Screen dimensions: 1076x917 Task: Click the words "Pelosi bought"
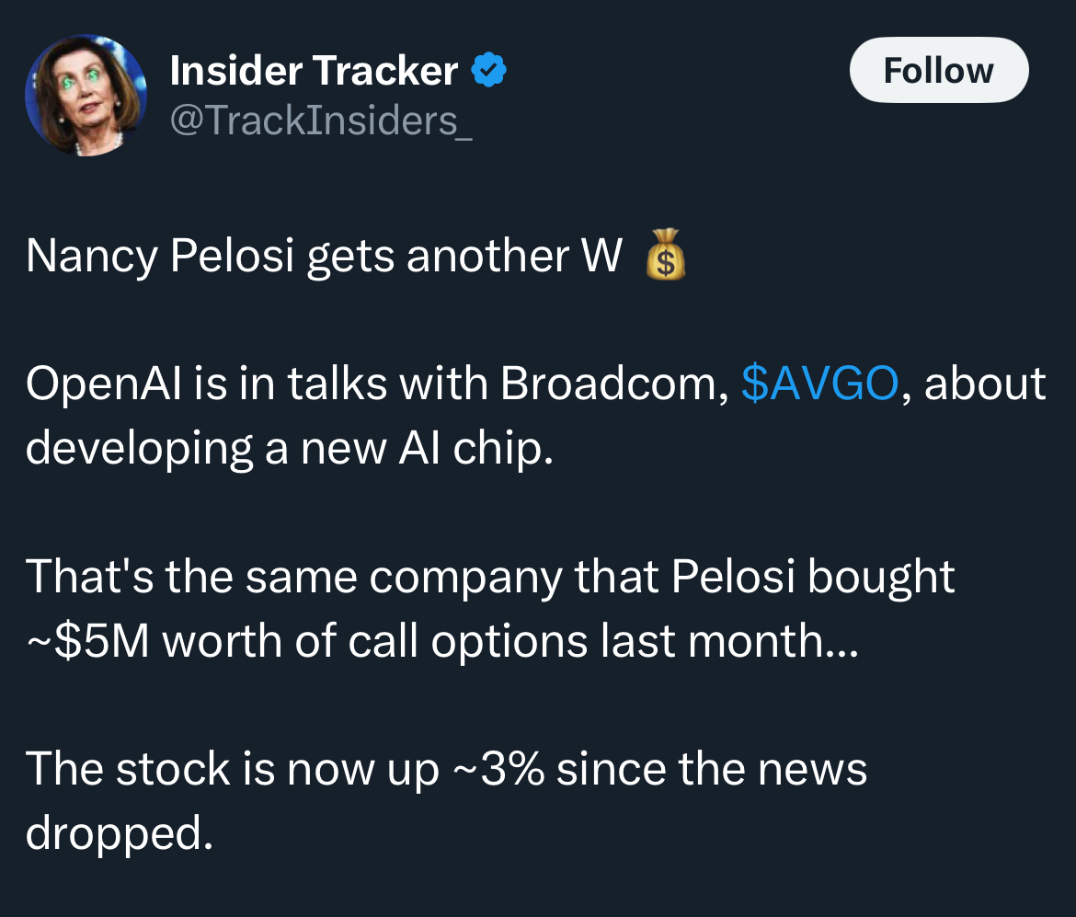click(x=812, y=576)
